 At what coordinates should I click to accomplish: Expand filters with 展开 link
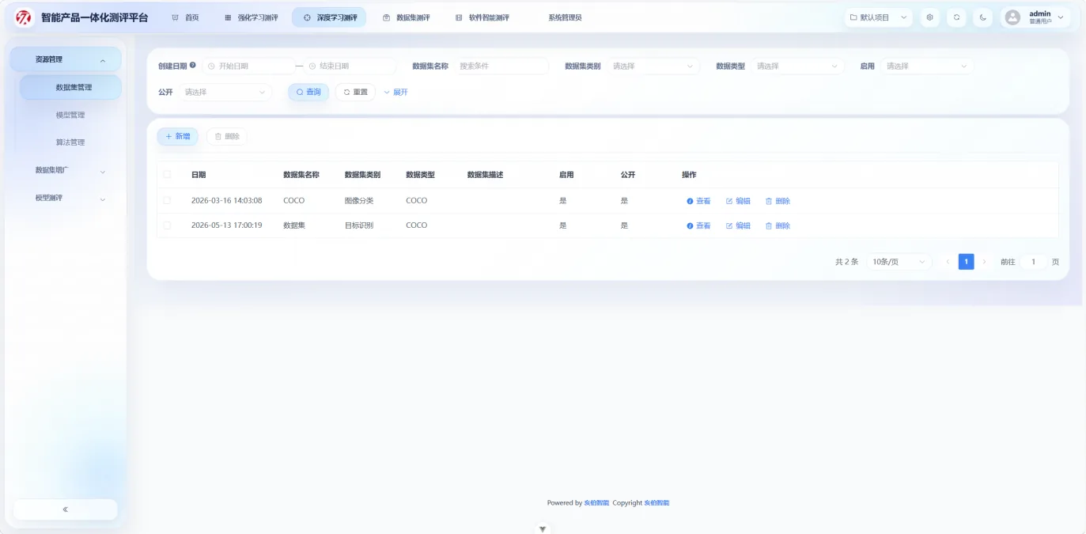(395, 93)
